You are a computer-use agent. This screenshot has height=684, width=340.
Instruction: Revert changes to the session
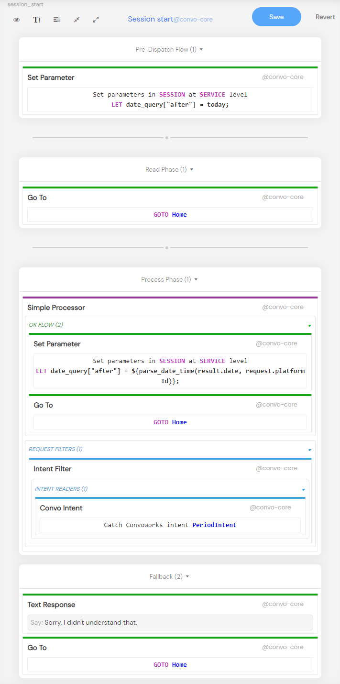point(325,17)
